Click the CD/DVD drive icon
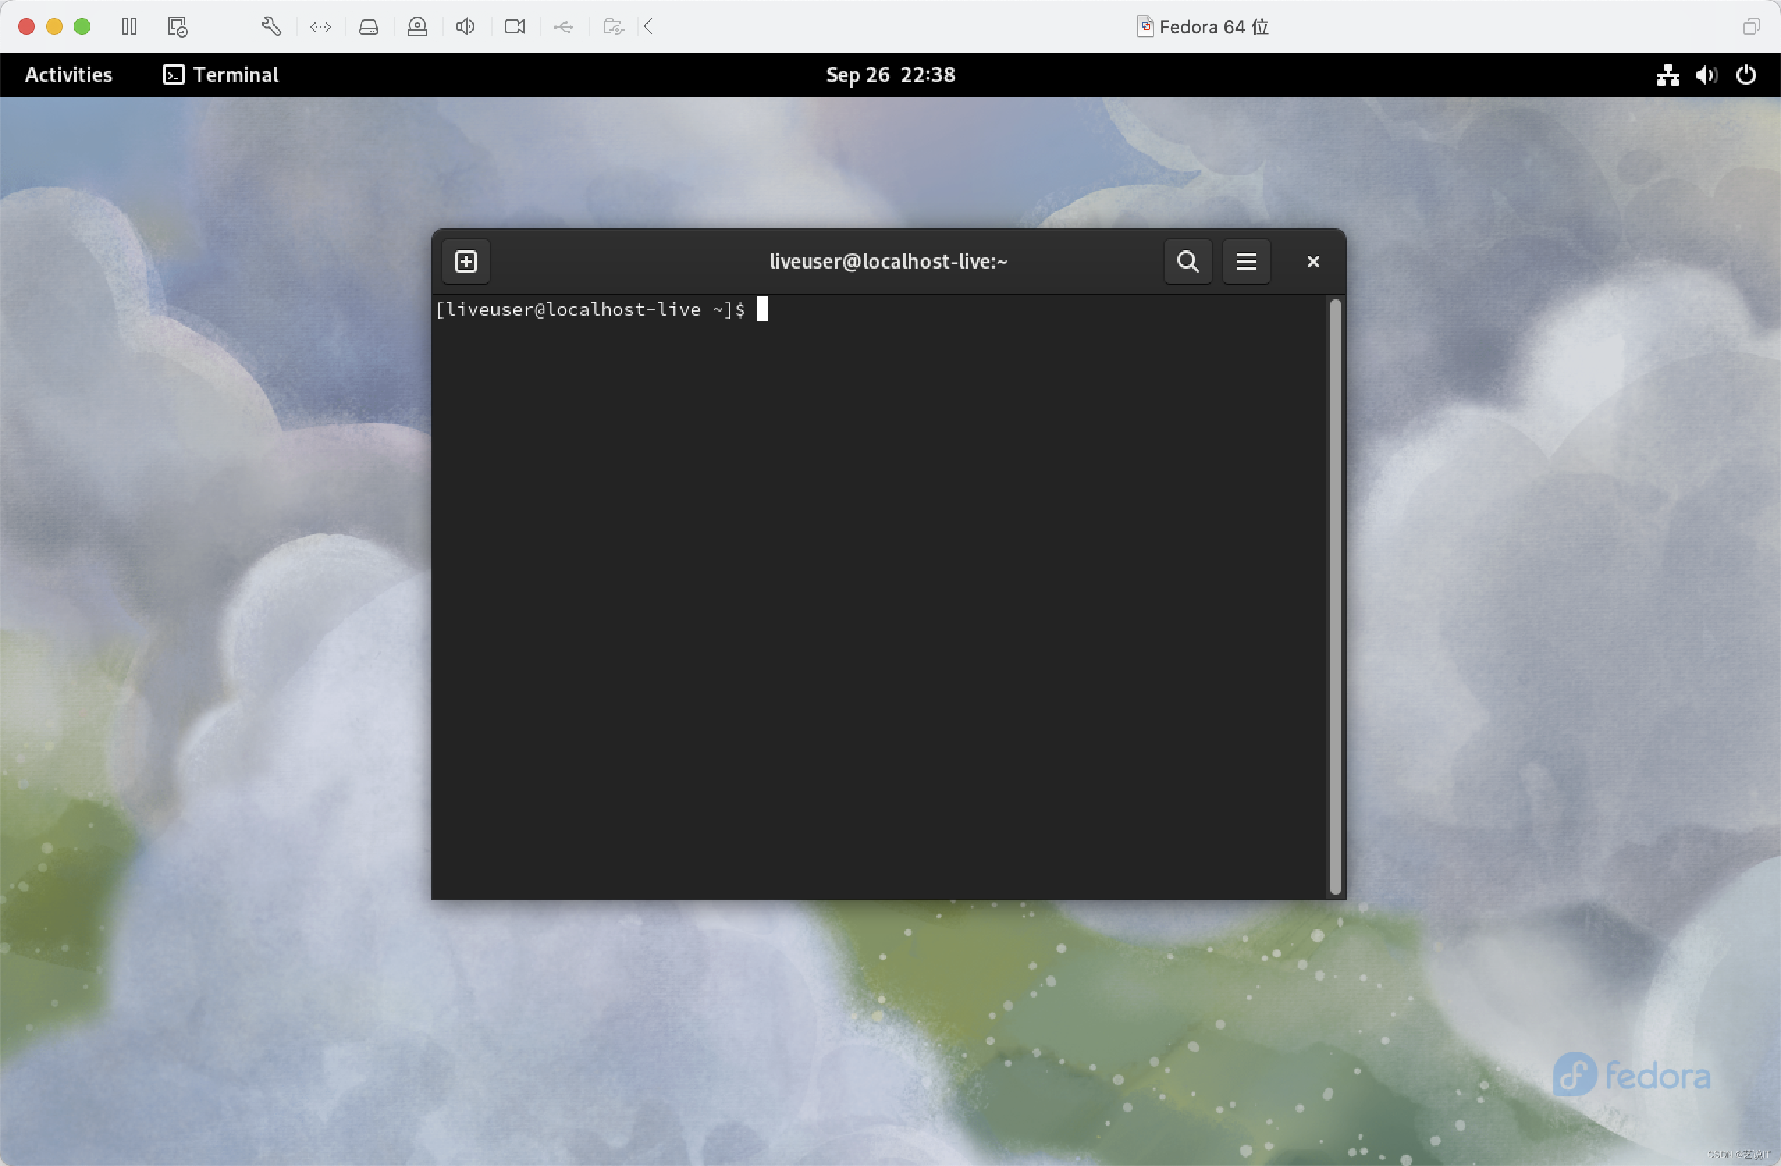The image size is (1781, 1166). point(417,27)
